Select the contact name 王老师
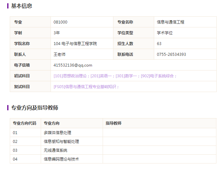This screenshot has height=170, width=220. click(x=60, y=54)
